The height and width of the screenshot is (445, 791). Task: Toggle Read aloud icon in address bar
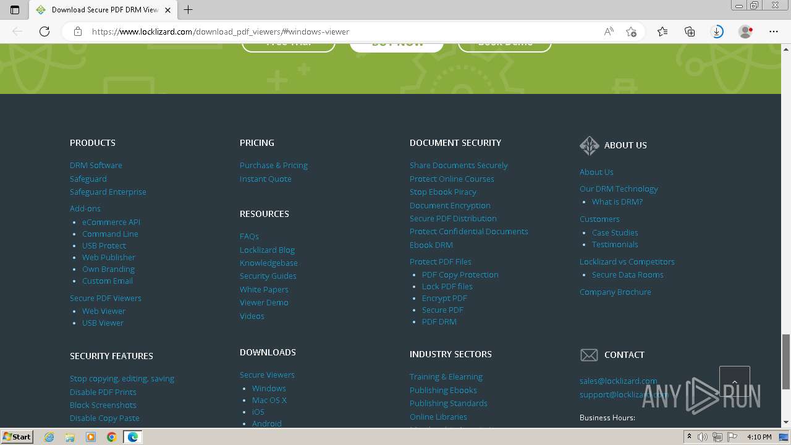[x=609, y=32]
